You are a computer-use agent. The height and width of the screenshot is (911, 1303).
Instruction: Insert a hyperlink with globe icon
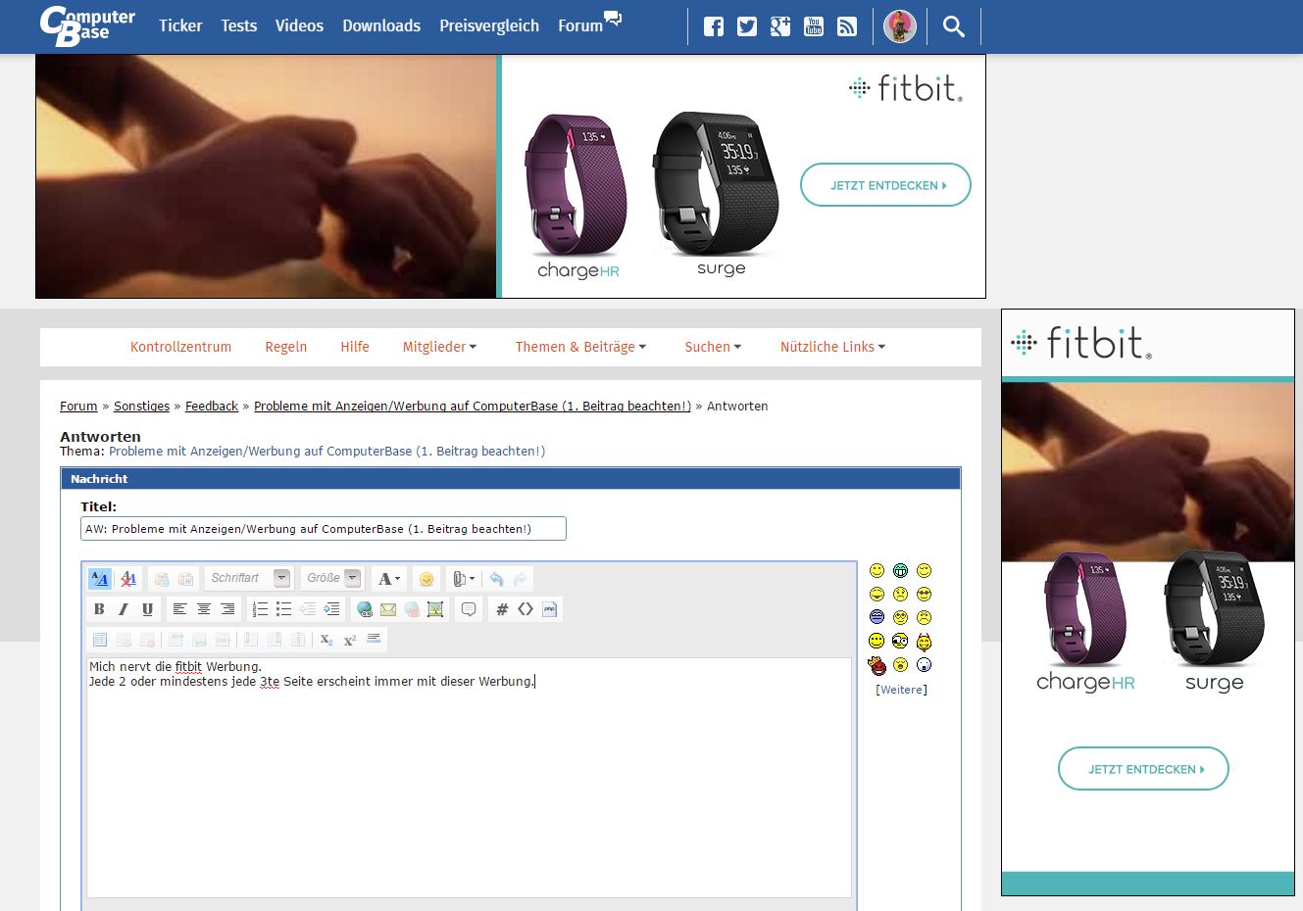[365, 609]
